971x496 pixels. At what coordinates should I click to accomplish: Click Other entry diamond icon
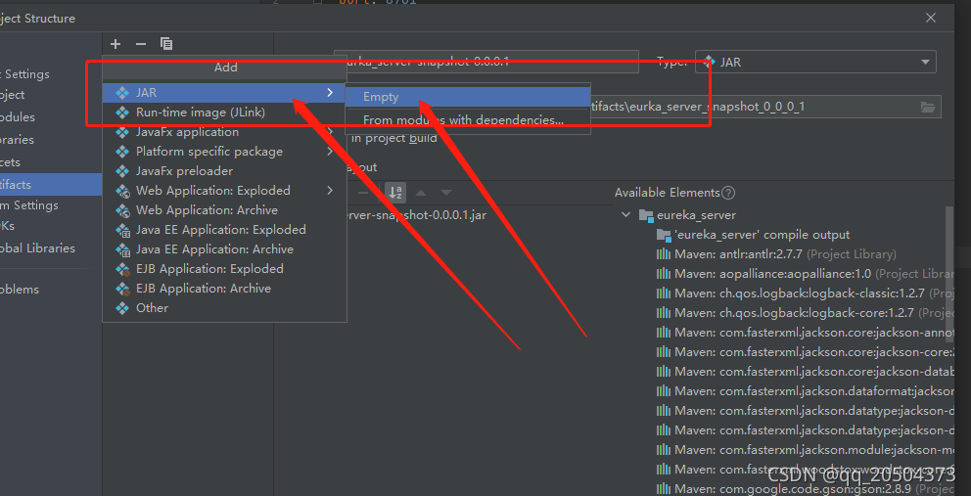pos(122,308)
